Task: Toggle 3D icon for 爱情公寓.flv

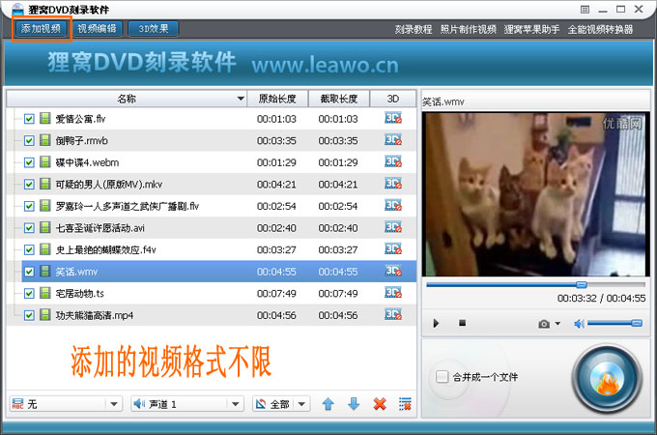Action: 393,118
